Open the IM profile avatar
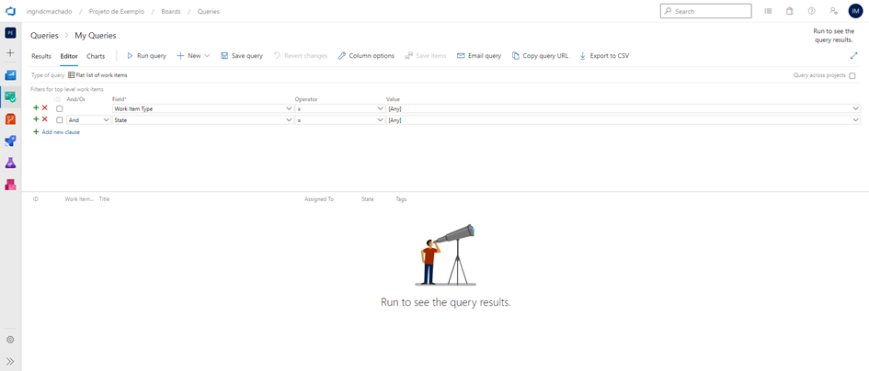 [856, 11]
